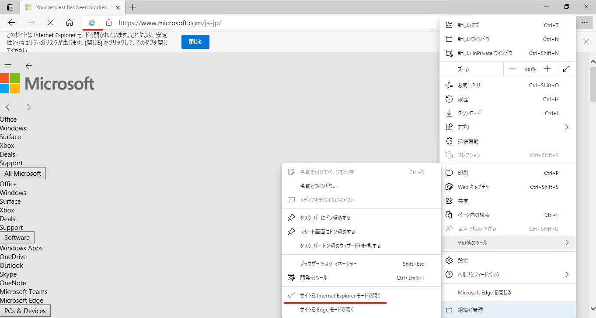The height and width of the screenshot is (318, 596).
Task: Select サイトを Edge モードで開く option
Action: (x=327, y=310)
